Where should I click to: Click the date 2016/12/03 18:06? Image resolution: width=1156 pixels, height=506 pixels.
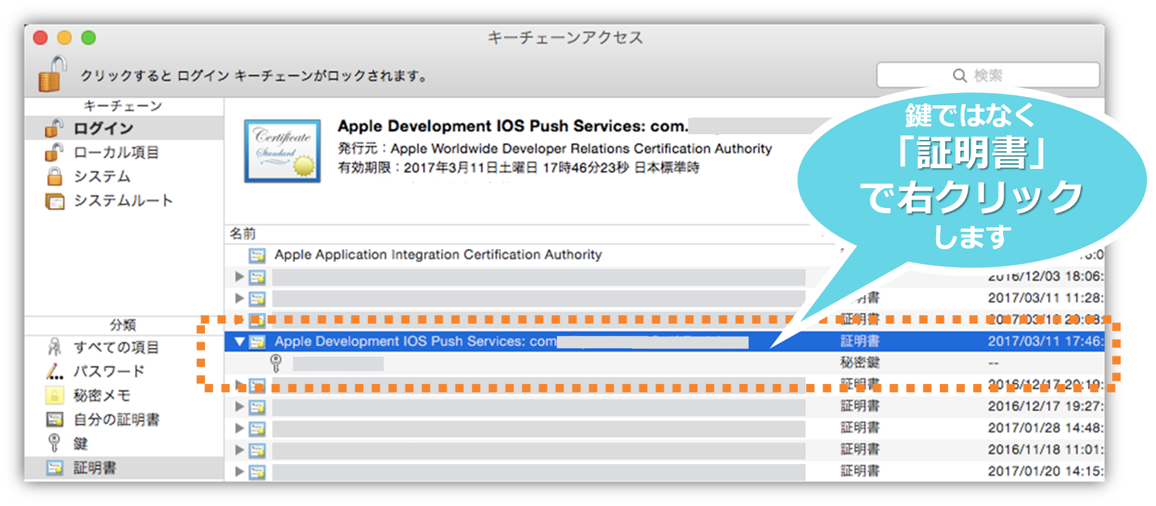pyautogui.click(x=1045, y=277)
